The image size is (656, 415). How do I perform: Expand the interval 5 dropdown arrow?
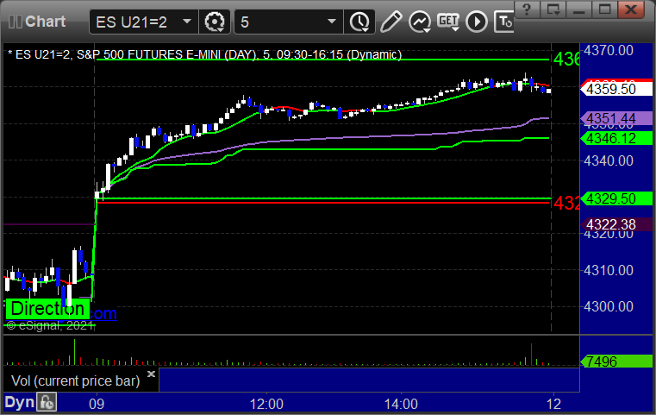[x=332, y=22]
